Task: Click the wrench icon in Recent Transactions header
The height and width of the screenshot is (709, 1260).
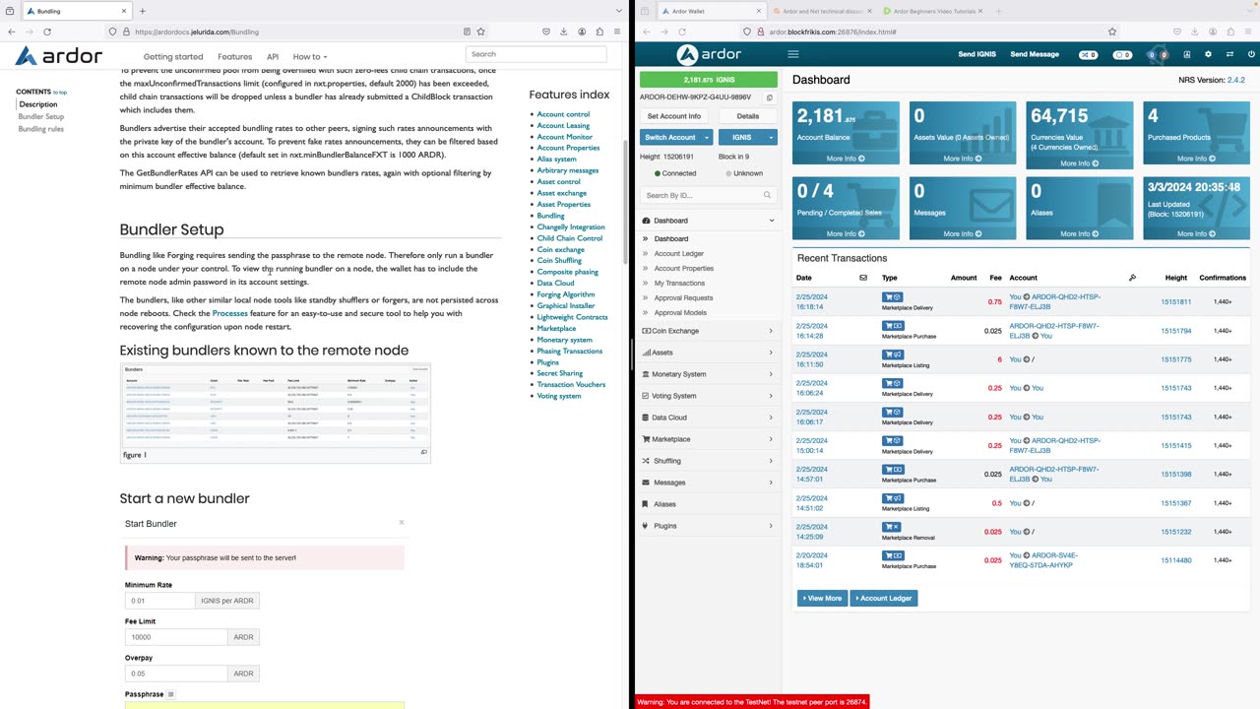Action: [x=1132, y=278]
